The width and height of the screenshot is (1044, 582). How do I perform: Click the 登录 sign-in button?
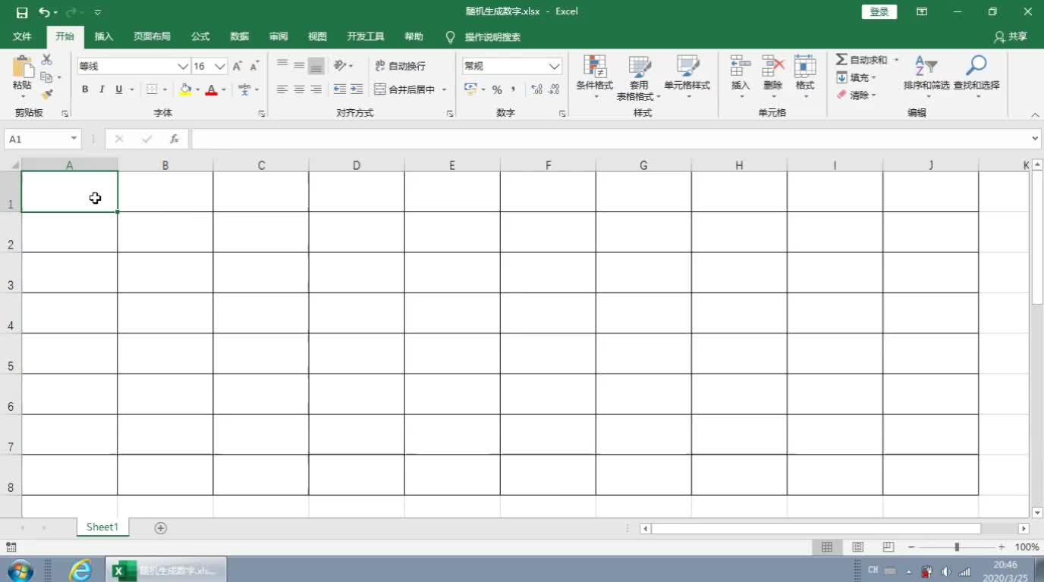pos(878,11)
